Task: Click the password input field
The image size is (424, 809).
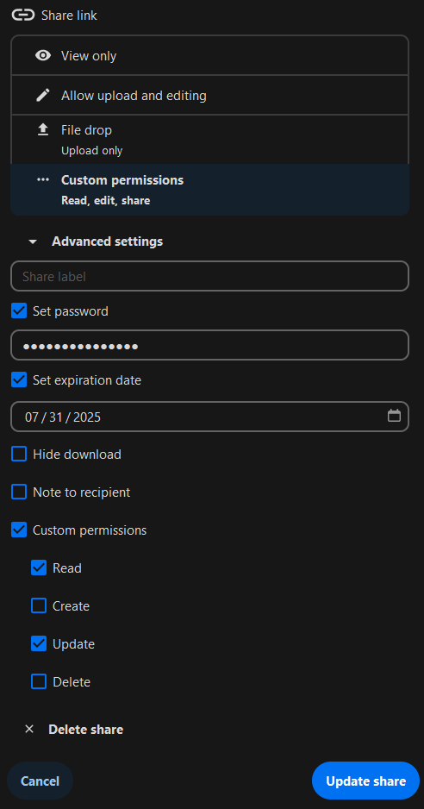Action: coord(210,346)
